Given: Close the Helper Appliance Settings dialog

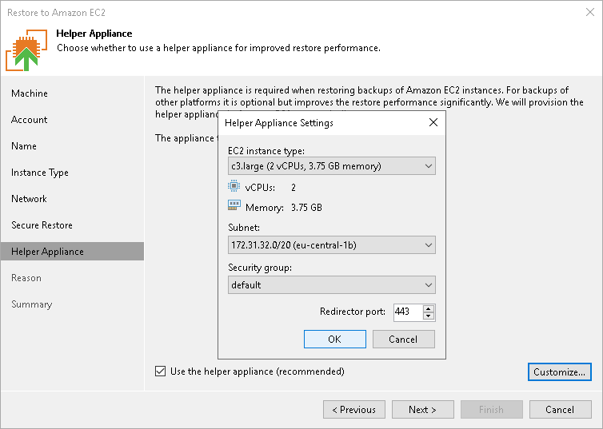Looking at the screenshot, I should 433,122.
